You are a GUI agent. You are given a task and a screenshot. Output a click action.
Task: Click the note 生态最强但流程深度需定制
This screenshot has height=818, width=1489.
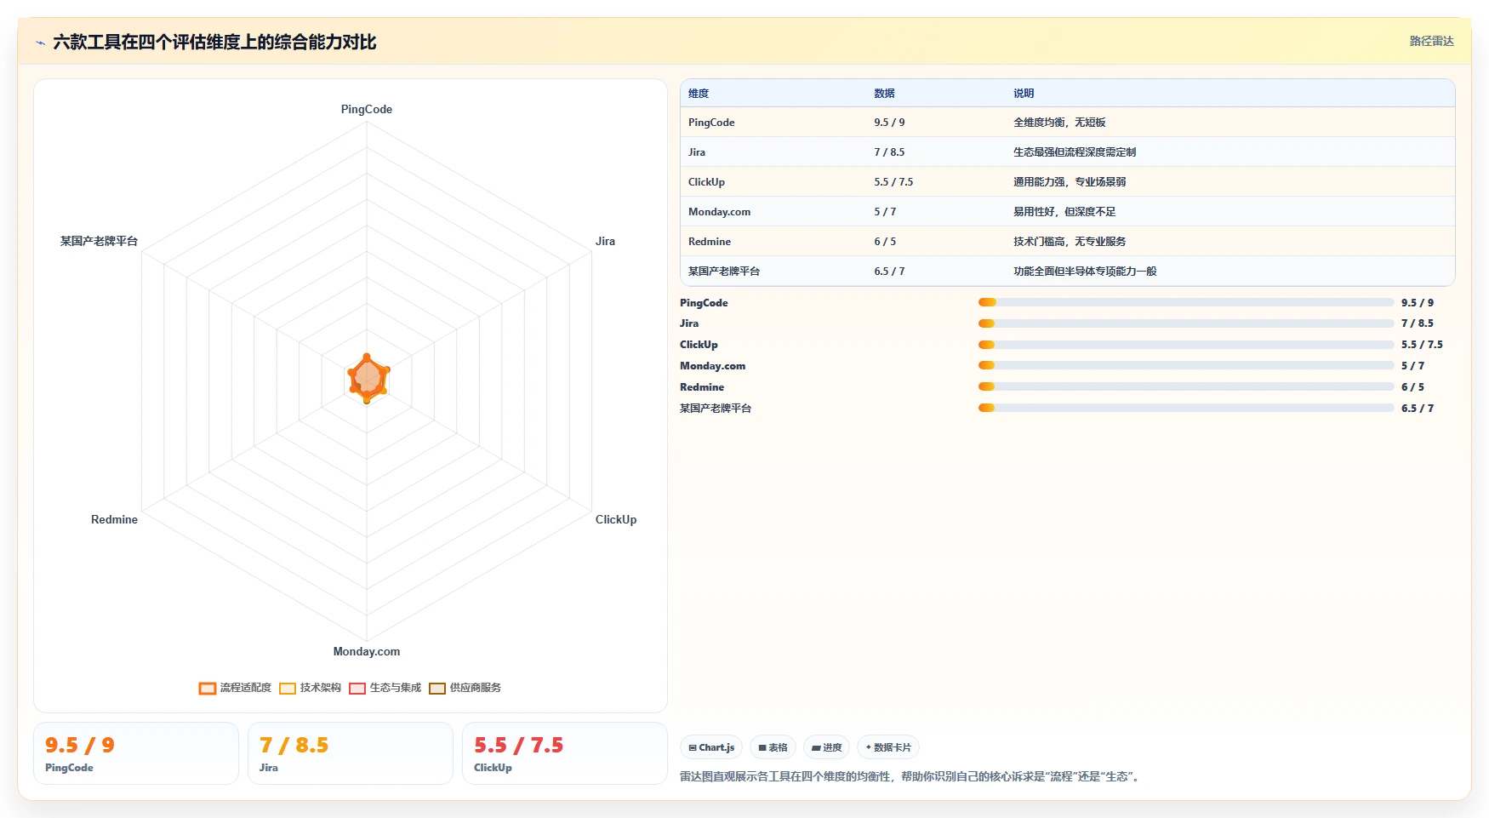(x=1075, y=152)
